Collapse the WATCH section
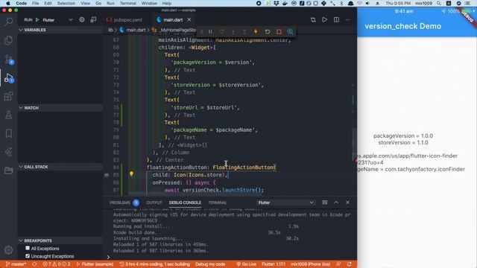 tap(21, 108)
